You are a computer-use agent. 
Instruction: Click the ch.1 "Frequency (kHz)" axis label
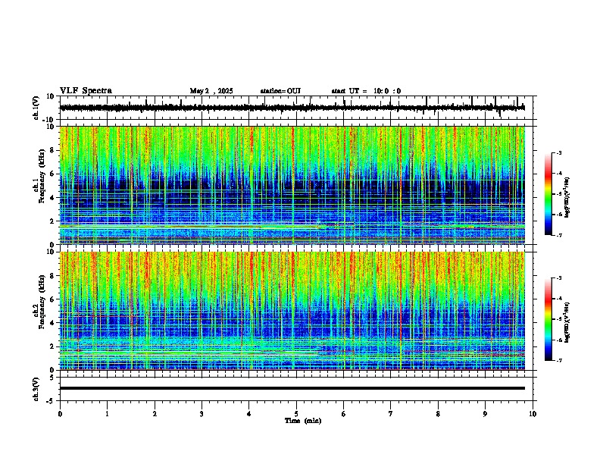pyautogui.click(x=42, y=176)
